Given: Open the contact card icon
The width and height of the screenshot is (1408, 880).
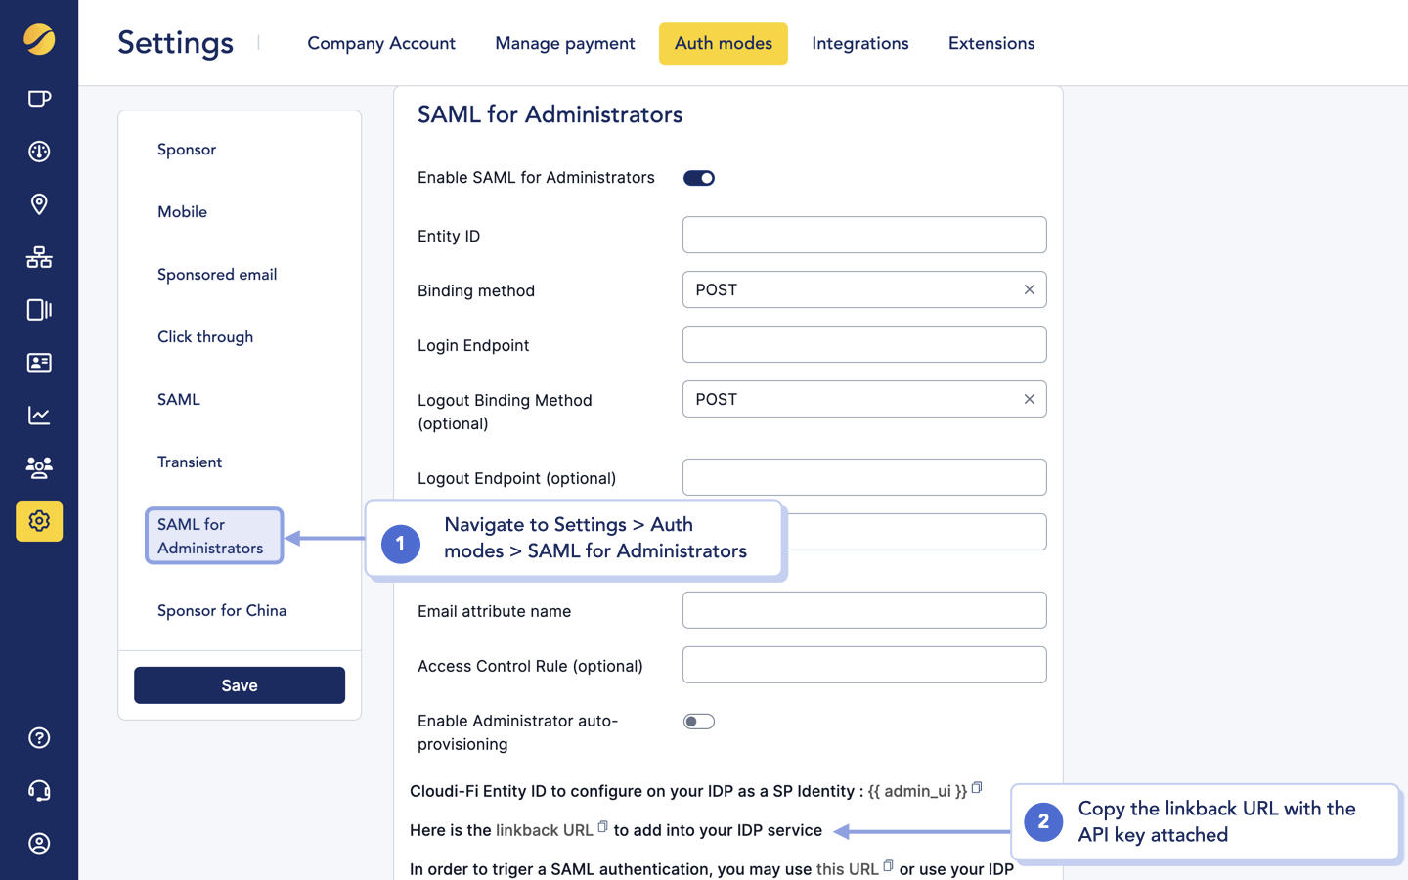Looking at the screenshot, I should [39, 363].
